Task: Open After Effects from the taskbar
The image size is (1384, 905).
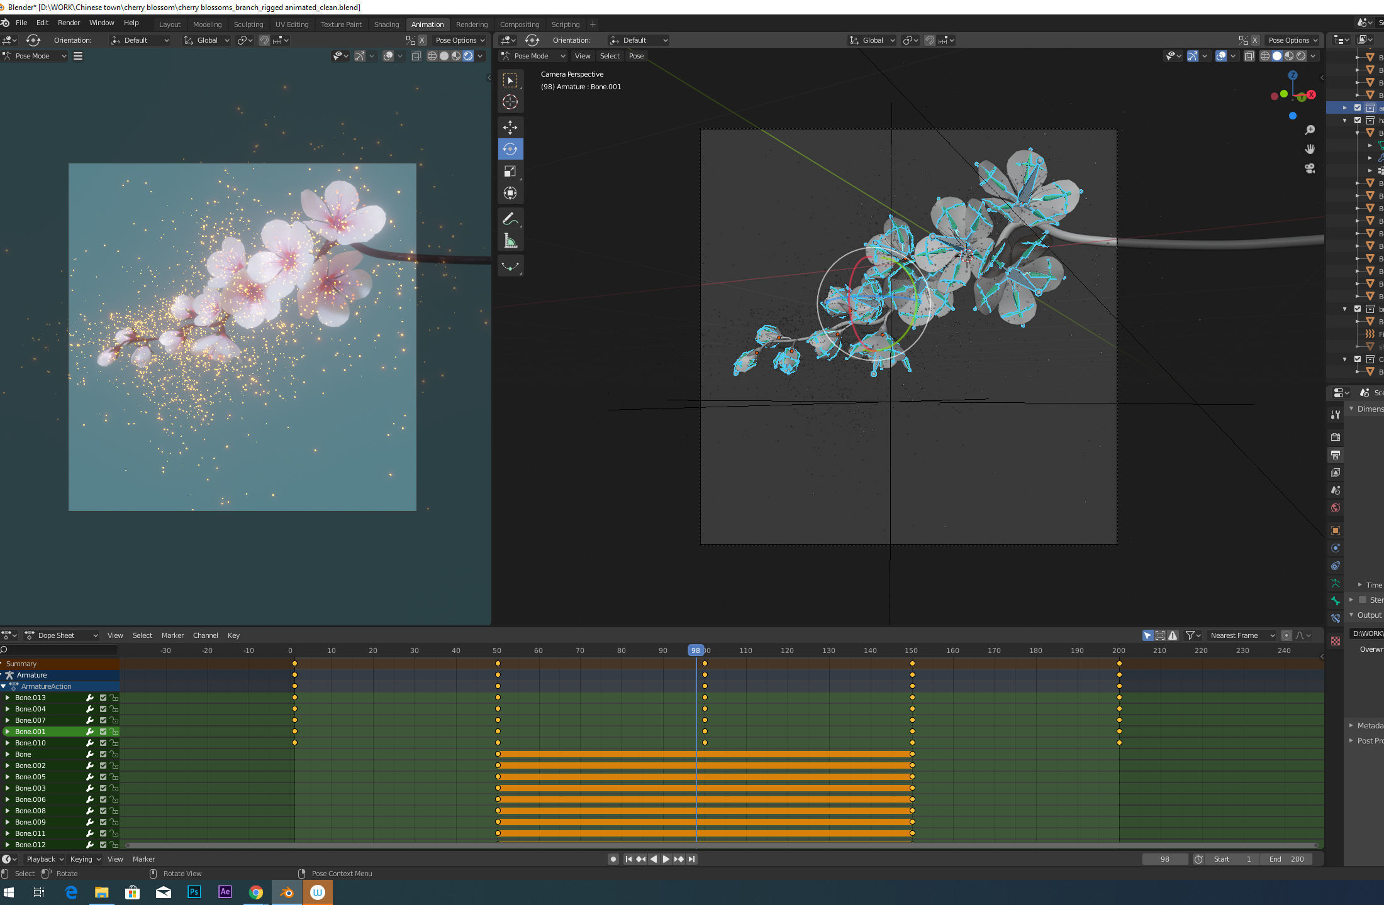Action: pos(225,892)
